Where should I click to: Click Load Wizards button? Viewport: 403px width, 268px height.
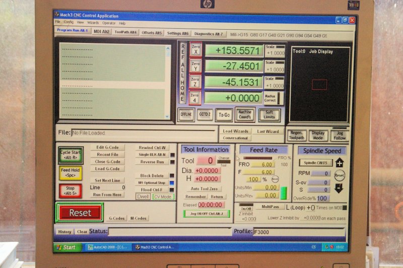click(235, 131)
